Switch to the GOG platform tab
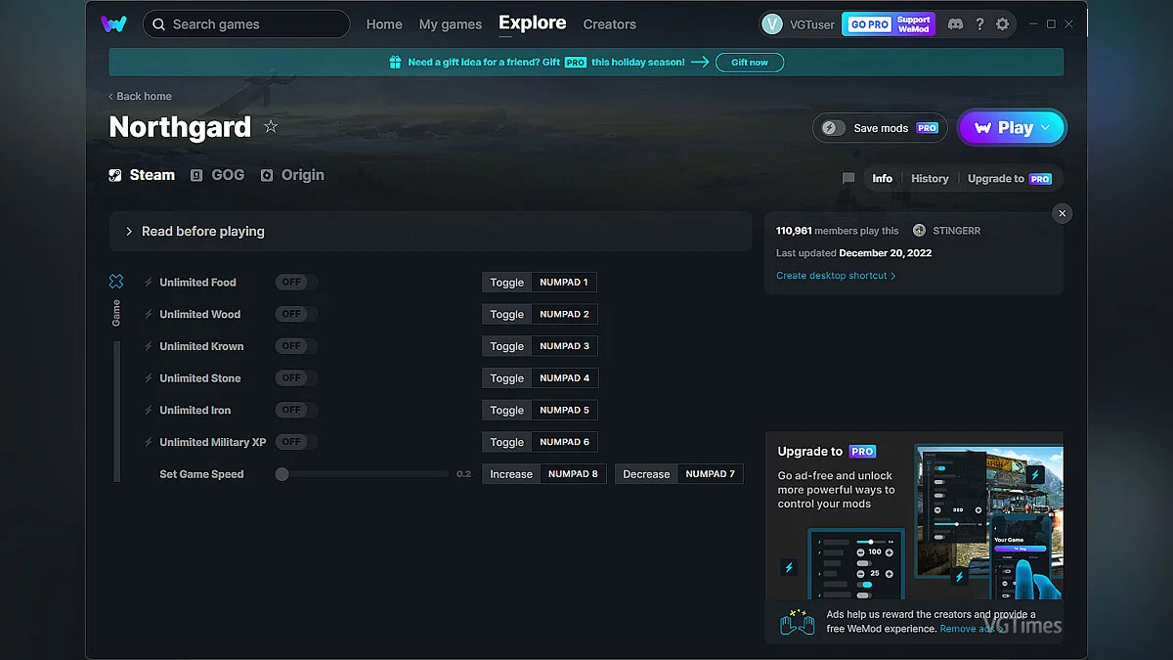 tap(217, 175)
